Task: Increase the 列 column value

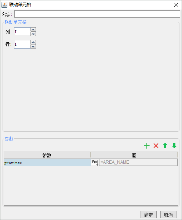Action: point(33,29)
